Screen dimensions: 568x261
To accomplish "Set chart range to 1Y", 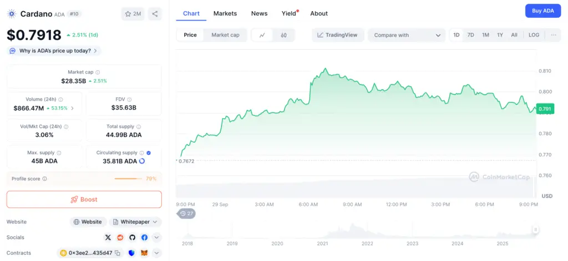I will point(500,35).
